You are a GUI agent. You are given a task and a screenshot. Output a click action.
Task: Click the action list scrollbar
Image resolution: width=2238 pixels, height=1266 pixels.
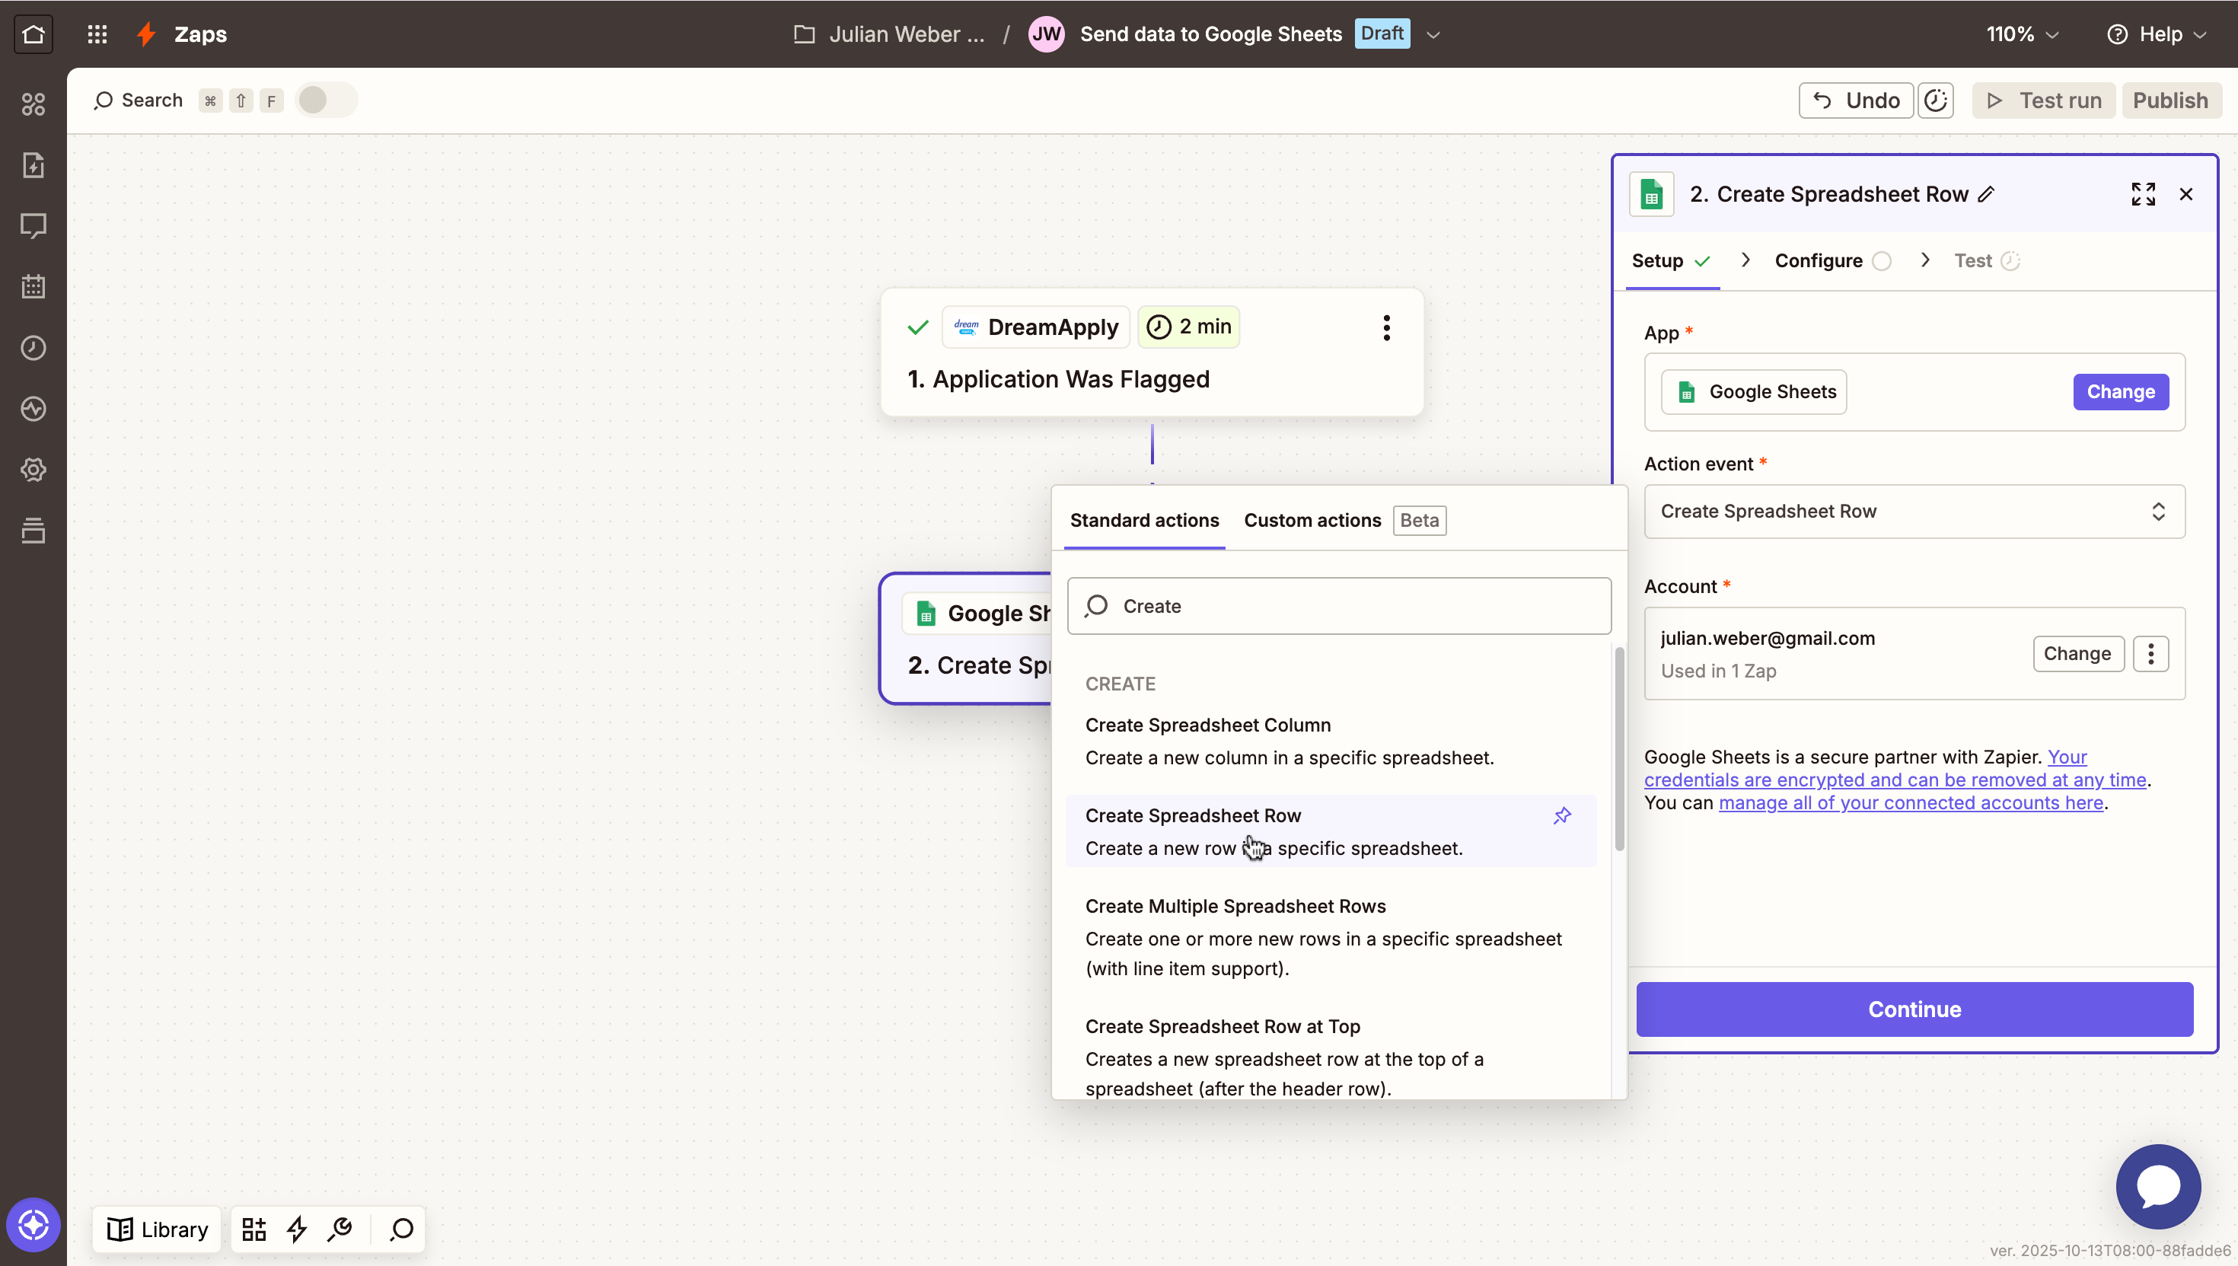1619,750
